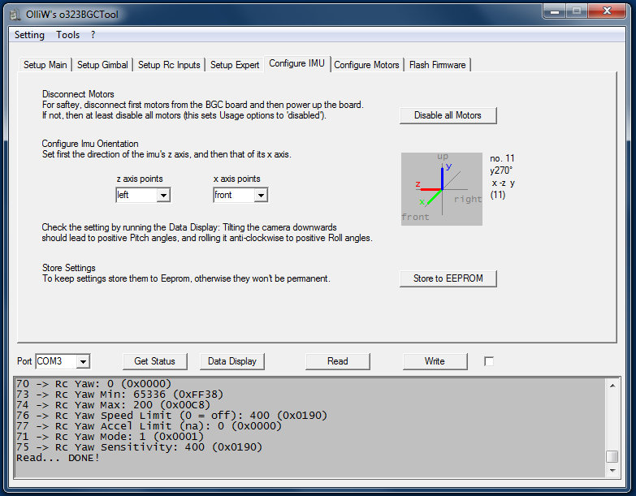Viewport: 636px width, 496px height.
Task: Open the Setup Rc Inputs tab
Action: pos(169,65)
